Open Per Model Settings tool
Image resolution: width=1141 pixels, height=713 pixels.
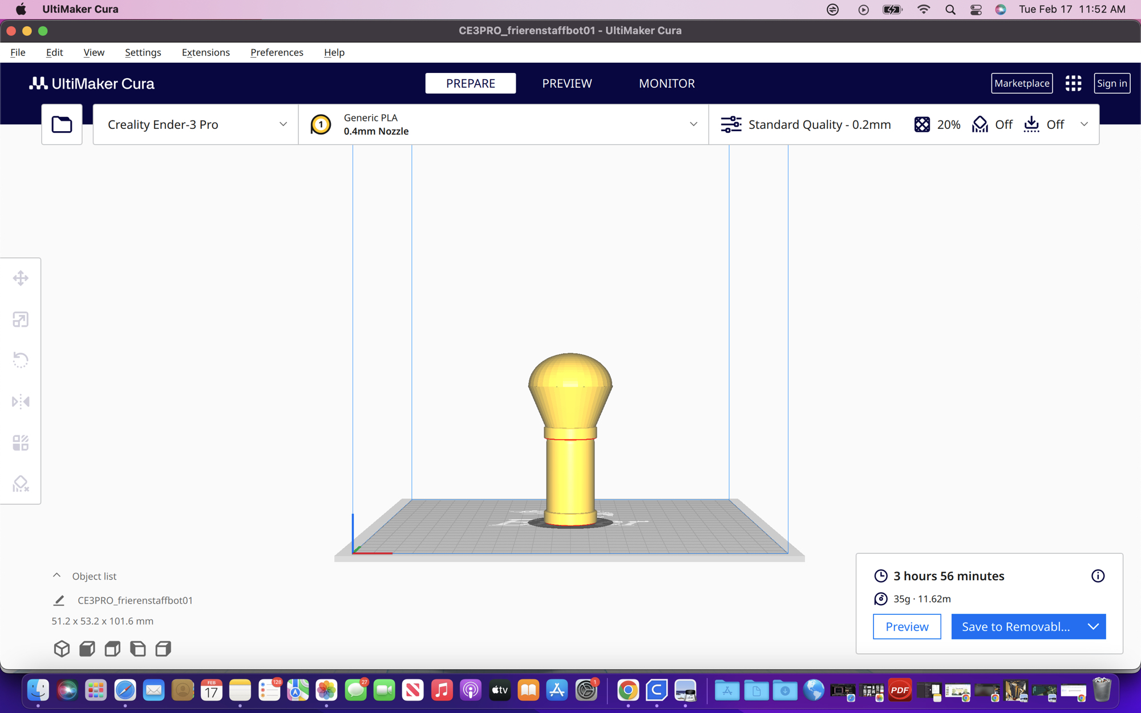click(x=21, y=443)
